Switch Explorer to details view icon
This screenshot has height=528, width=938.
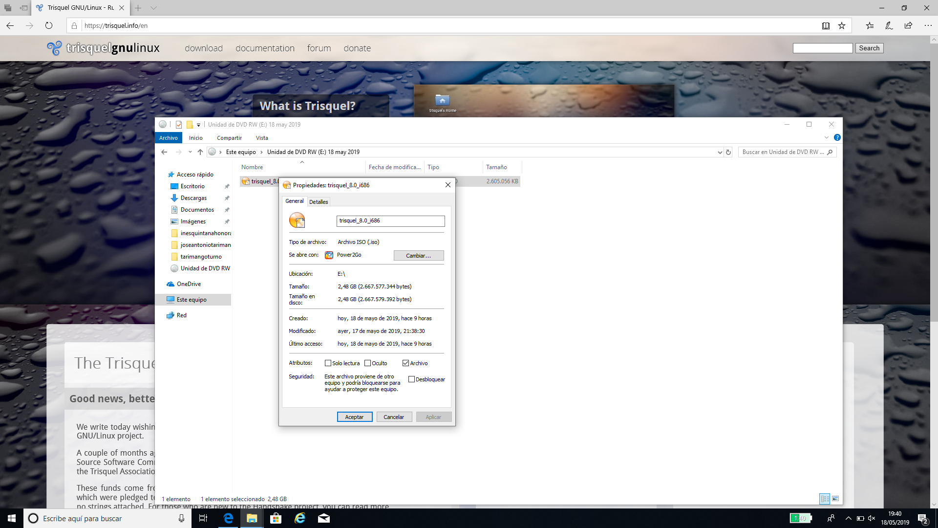[825, 499]
